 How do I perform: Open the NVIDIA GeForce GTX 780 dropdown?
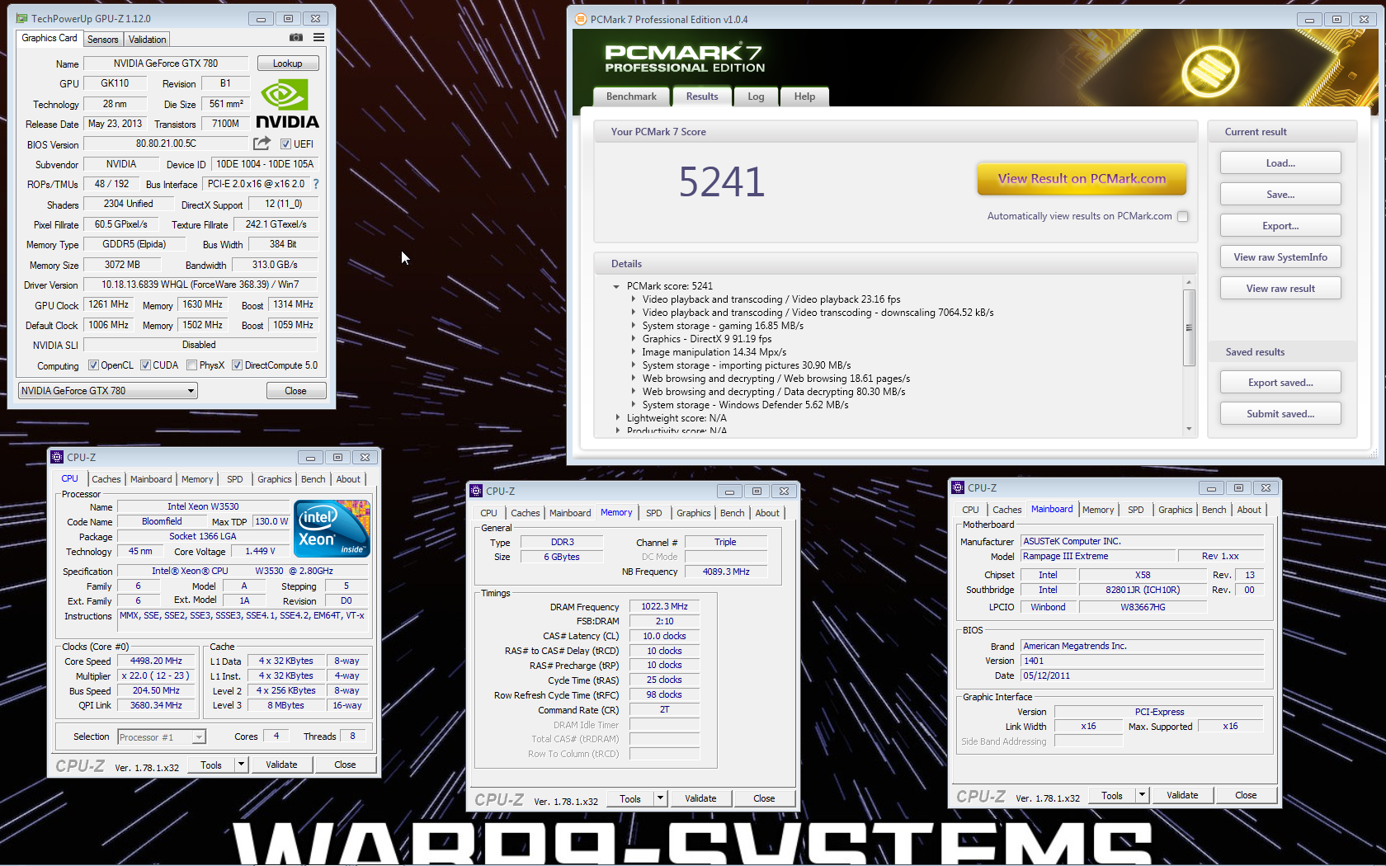(107, 391)
